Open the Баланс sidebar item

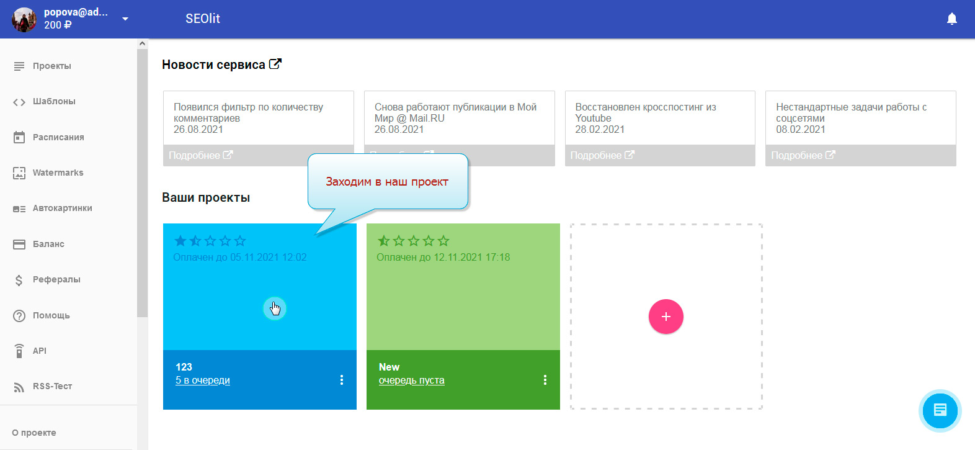click(x=48, y=244)
